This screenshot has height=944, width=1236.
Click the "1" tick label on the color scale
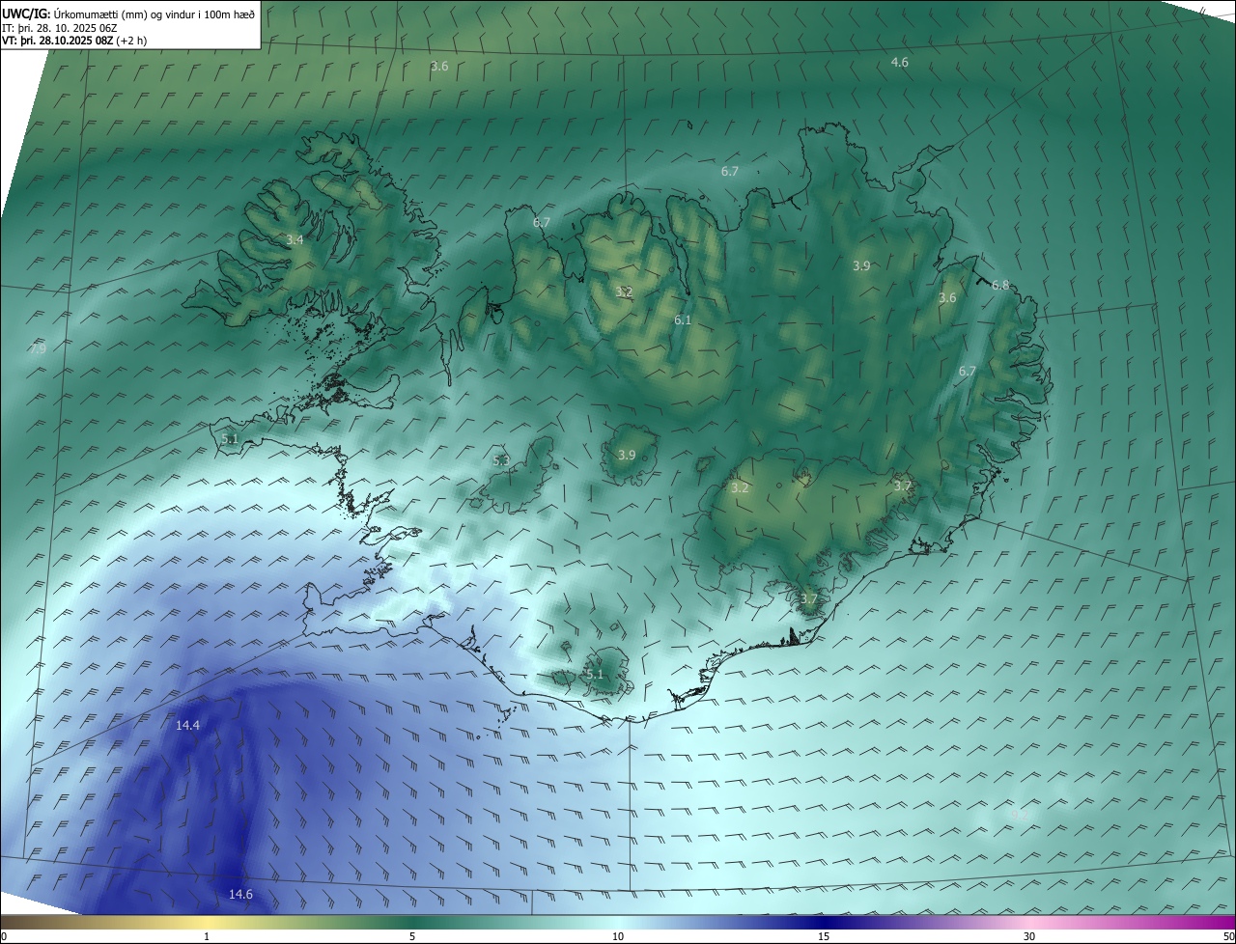tap(207, 936)
